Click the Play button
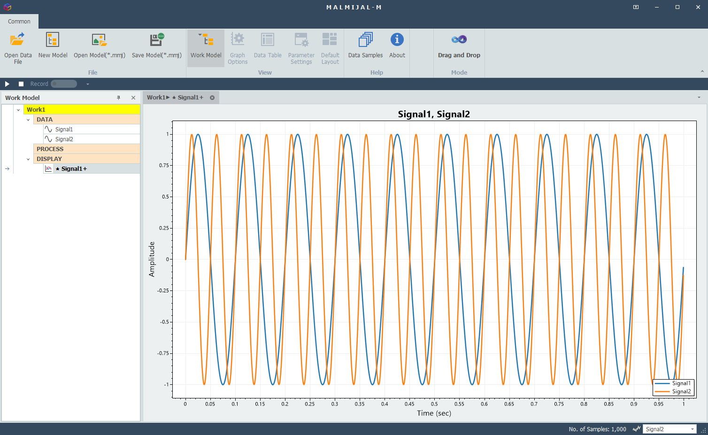 pyautogui.click(x=7, y=84)
